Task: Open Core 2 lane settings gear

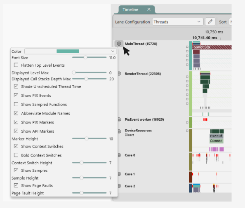Action: tap(119, 186)
